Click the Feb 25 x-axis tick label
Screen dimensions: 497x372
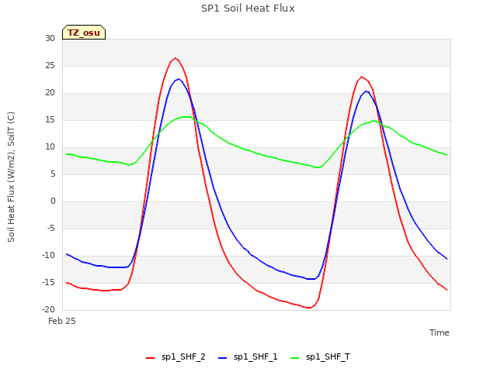tap(62, 321)
